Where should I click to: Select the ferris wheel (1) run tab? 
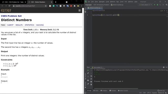click(x=98, y=67)
